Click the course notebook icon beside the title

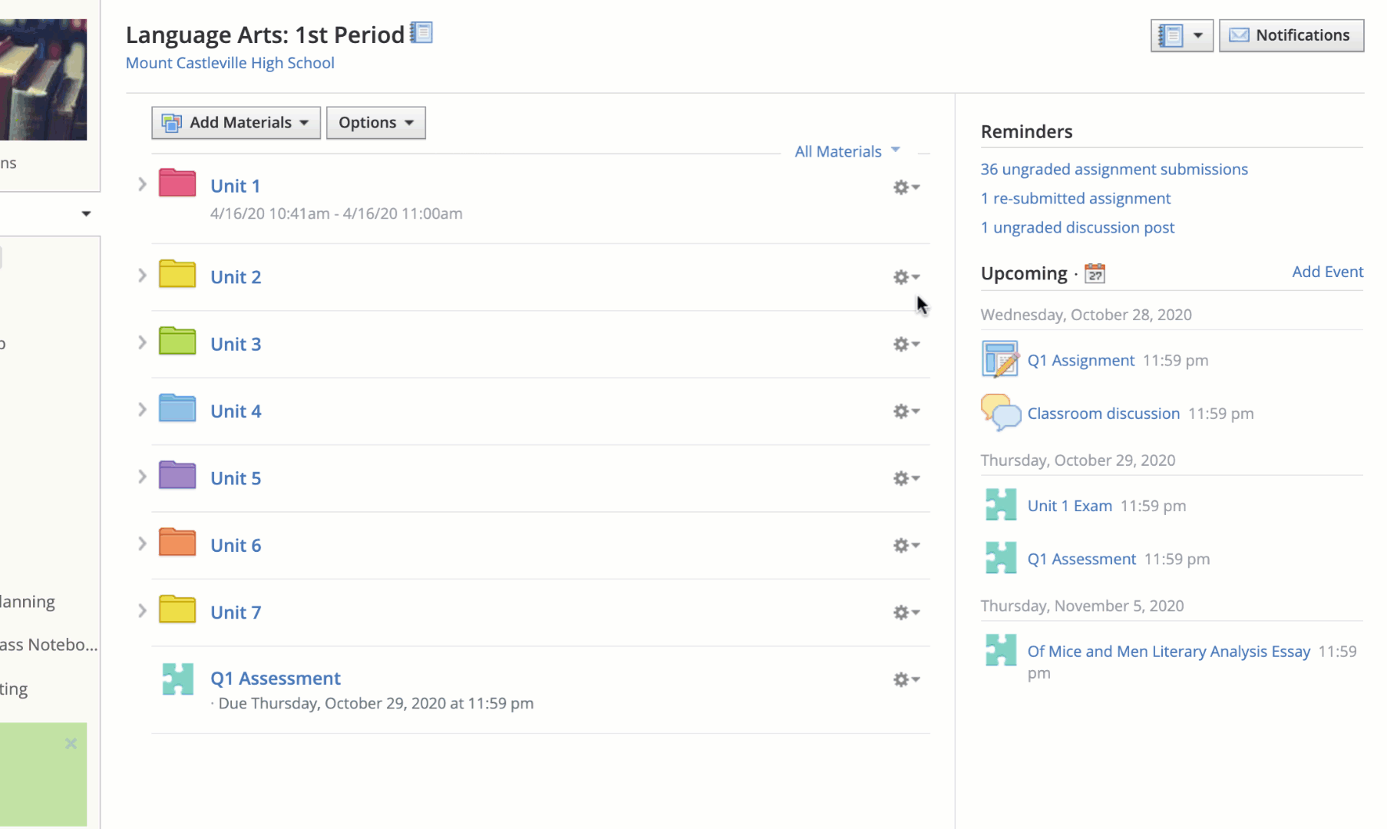(x=421, y=33)
